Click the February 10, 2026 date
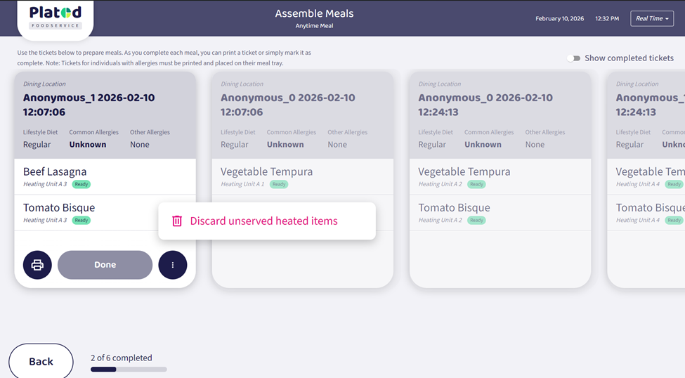This screenshot has height=378, width=685. click(x=559, y=18)
